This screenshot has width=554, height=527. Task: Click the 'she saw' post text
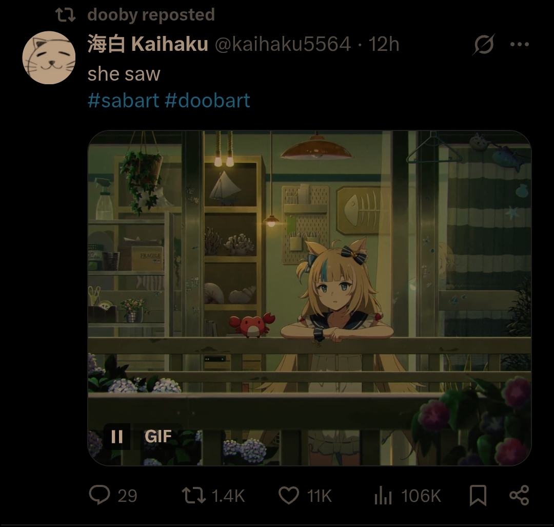124,74
